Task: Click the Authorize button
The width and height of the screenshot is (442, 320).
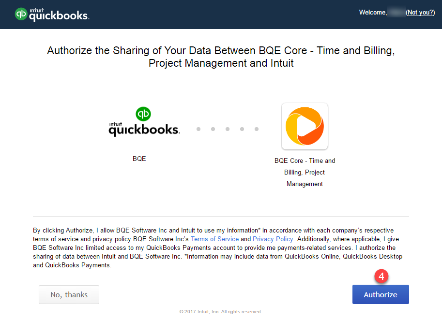Action: click(x=381, y=294)
